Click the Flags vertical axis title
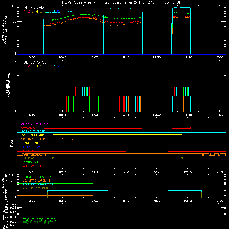 point(12,143)
